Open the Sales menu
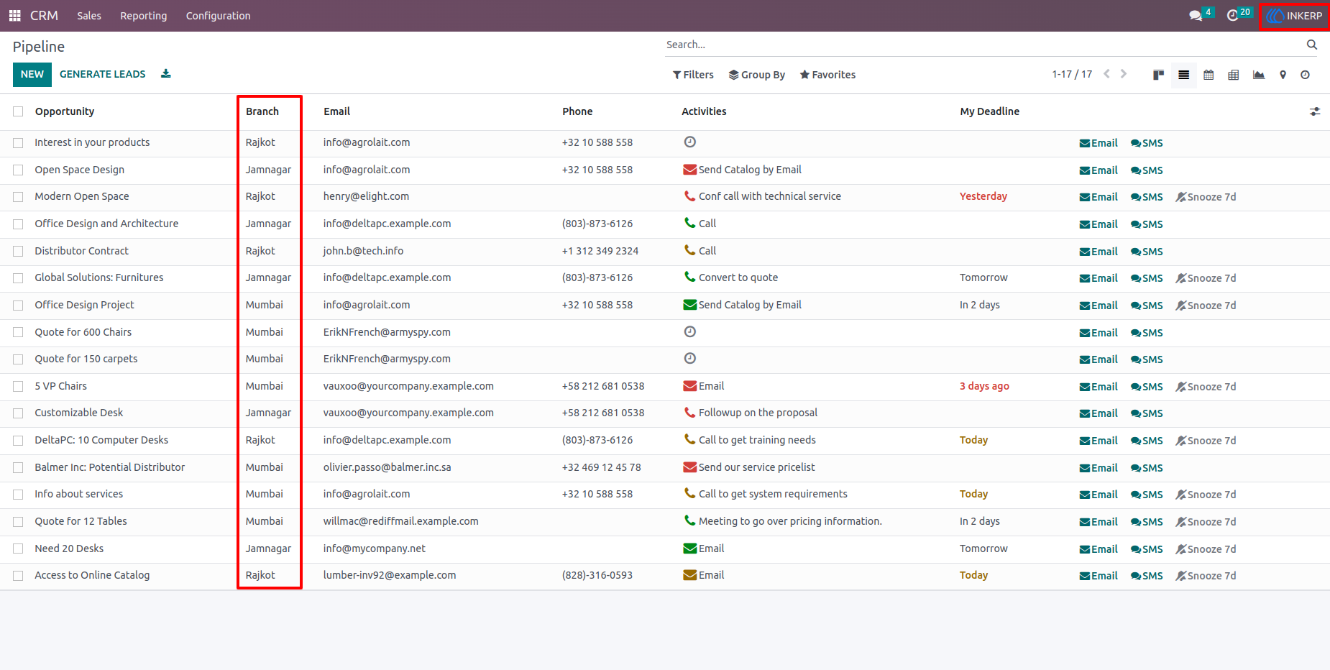Viewport: 1330px width, 670px height. (89, 15)
